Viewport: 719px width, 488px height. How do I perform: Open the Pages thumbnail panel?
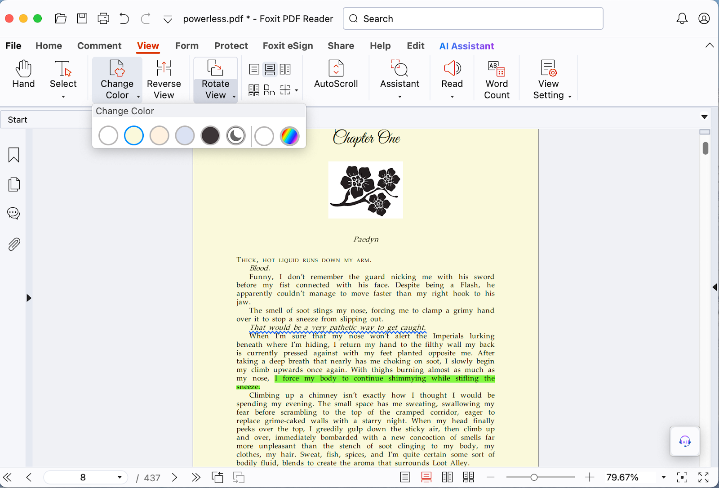14,184
